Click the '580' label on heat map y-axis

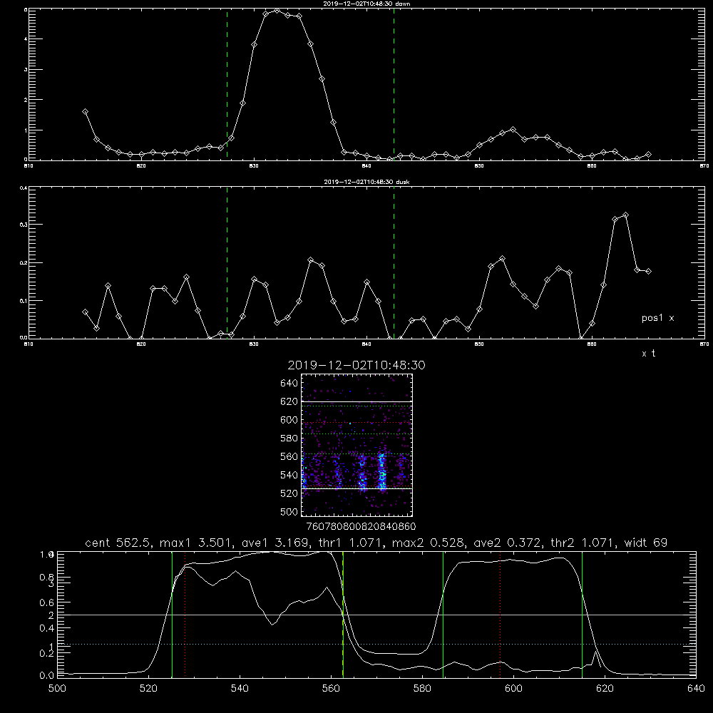[289, 438]
